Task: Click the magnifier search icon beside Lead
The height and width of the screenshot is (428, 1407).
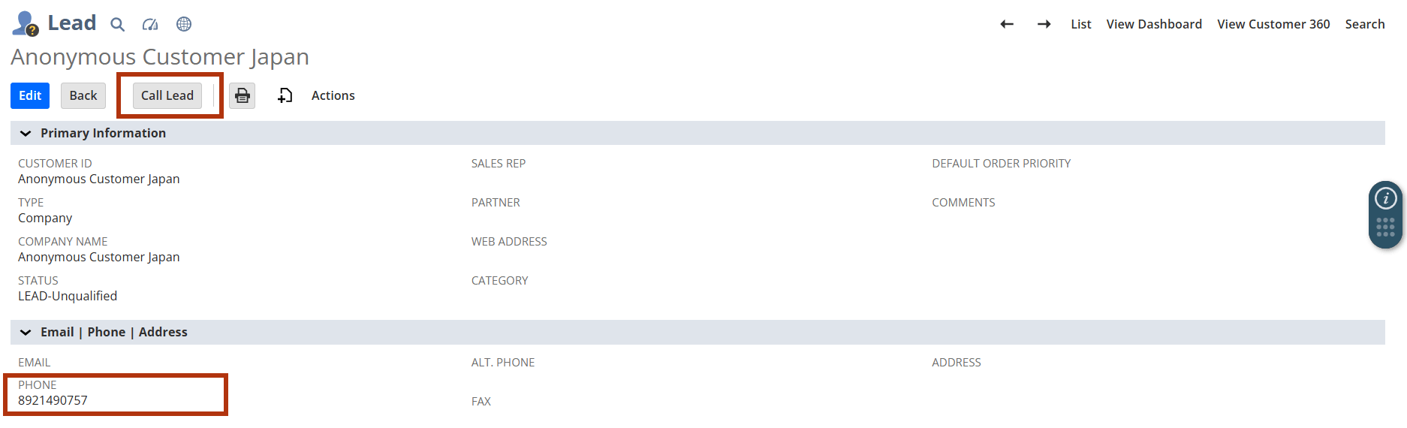Action: (117, 24)
